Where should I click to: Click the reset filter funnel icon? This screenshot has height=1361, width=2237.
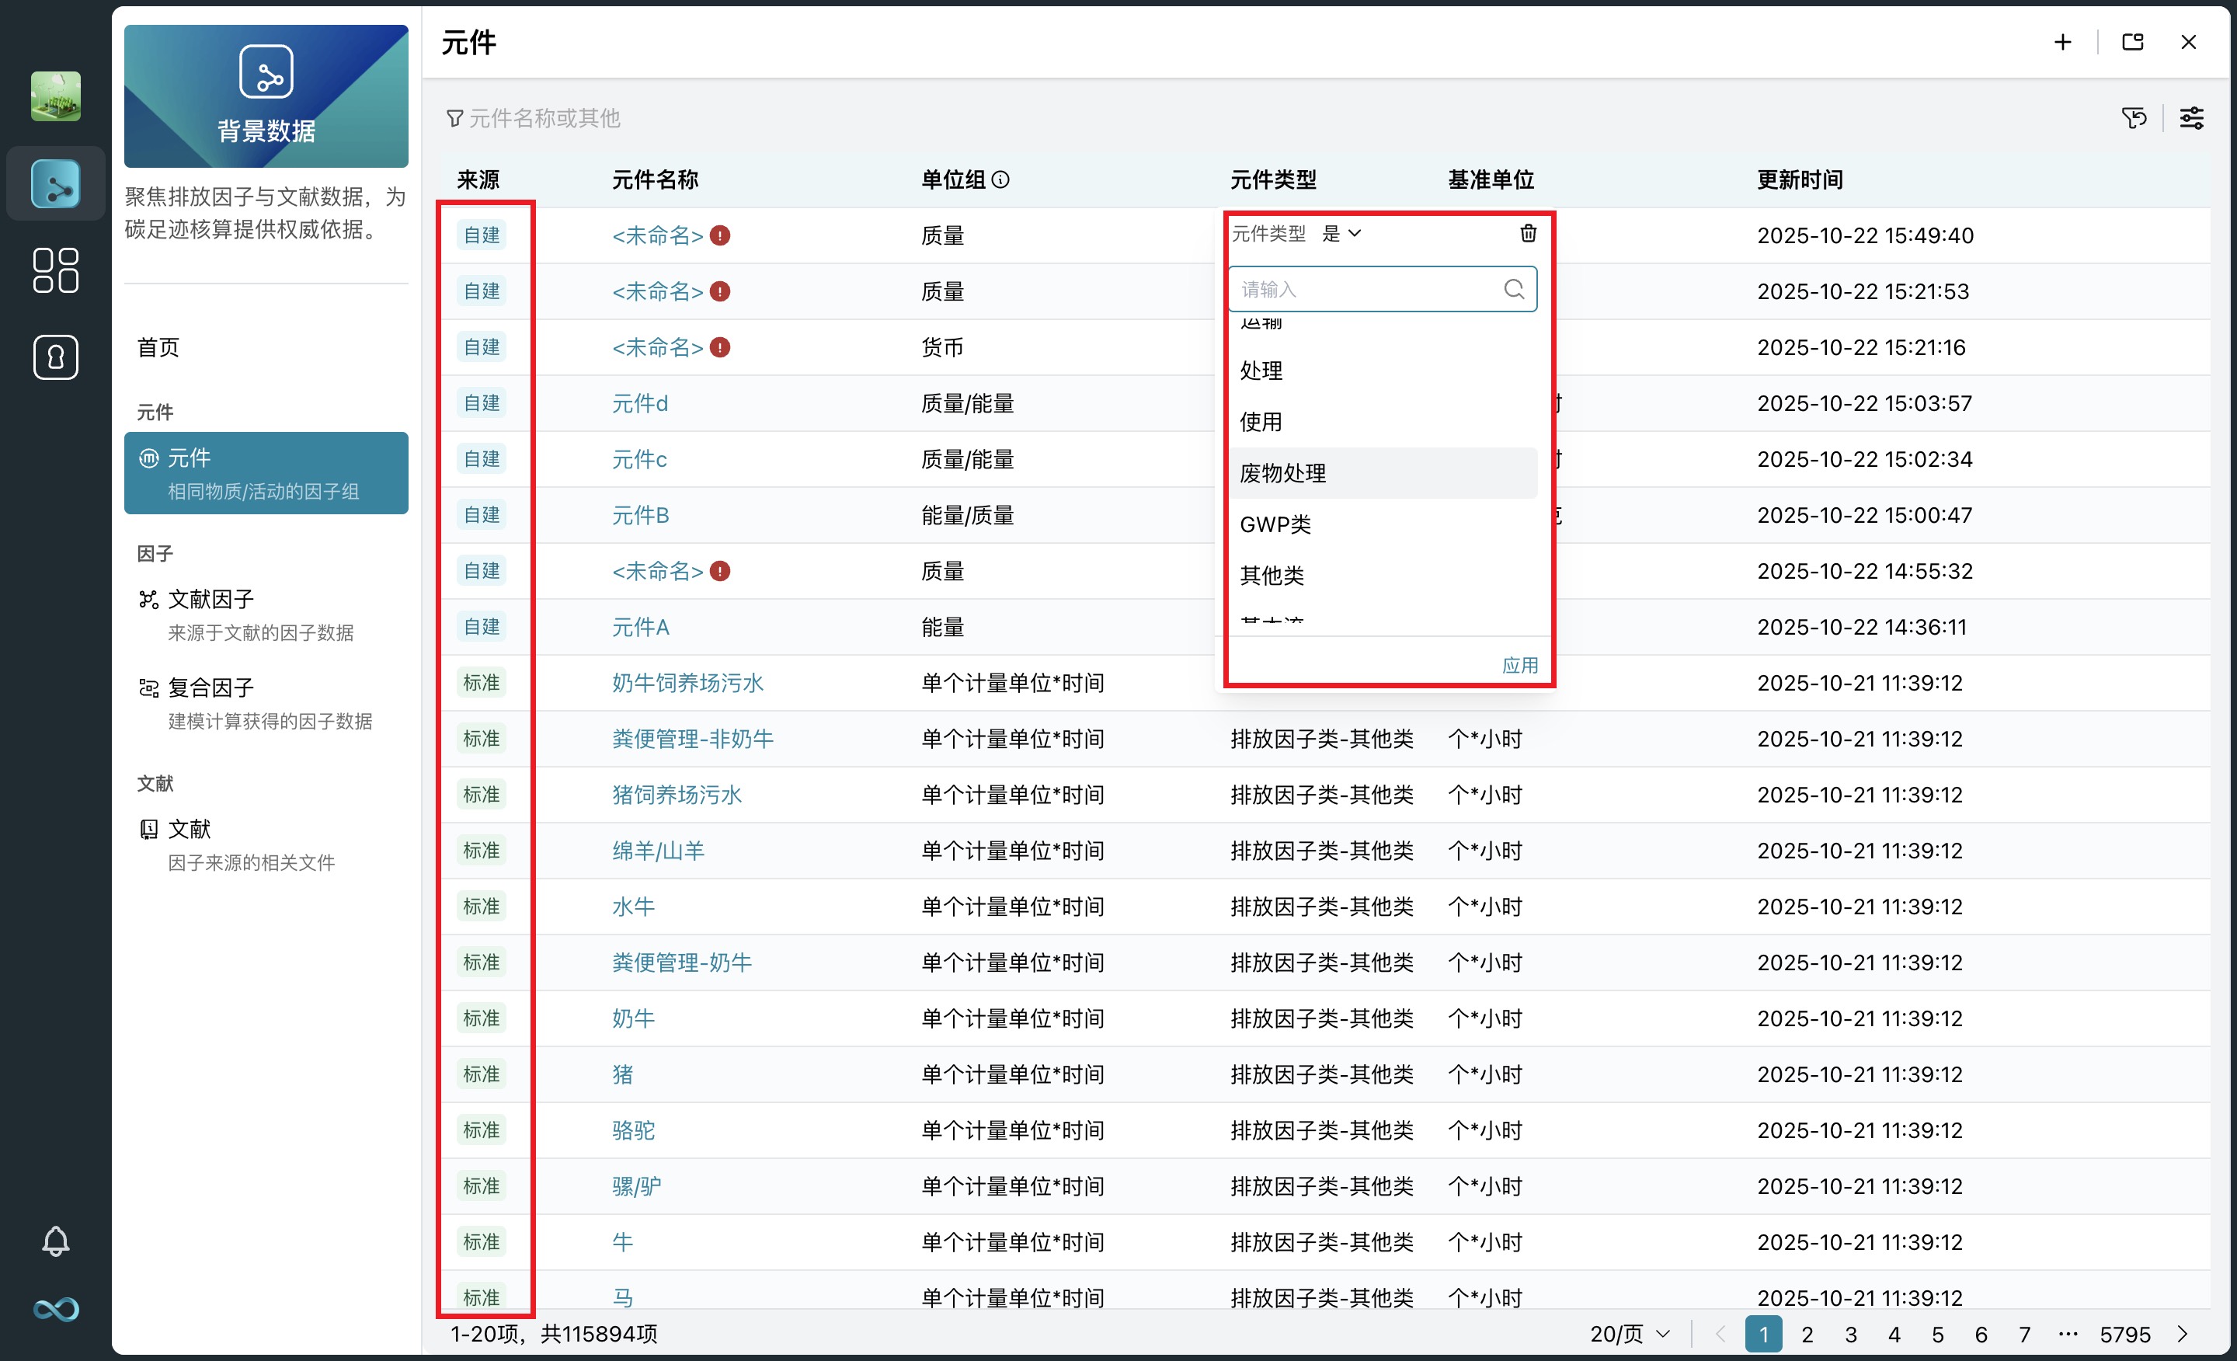coord(2134,118)
